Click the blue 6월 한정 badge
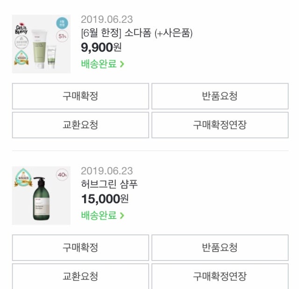The height and width of the screenshot is (289, 299). (61, 23)
